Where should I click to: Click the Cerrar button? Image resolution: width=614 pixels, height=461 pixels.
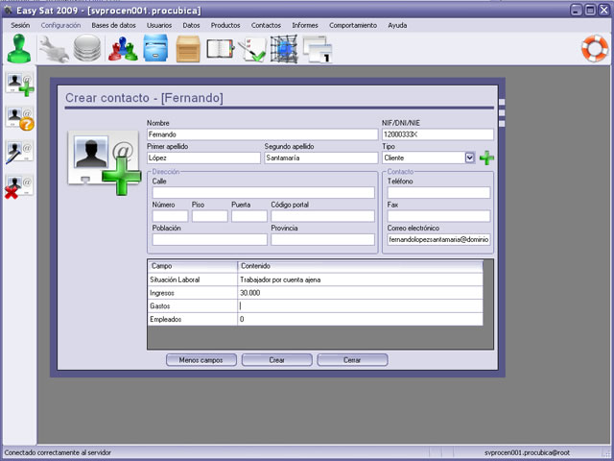click(x=352, y=360)
